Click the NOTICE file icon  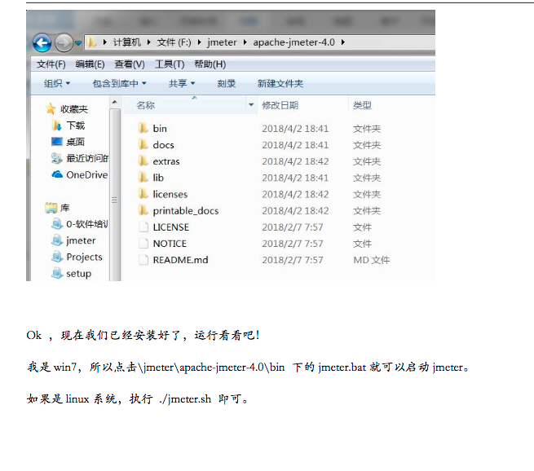(x=143, y=243)
